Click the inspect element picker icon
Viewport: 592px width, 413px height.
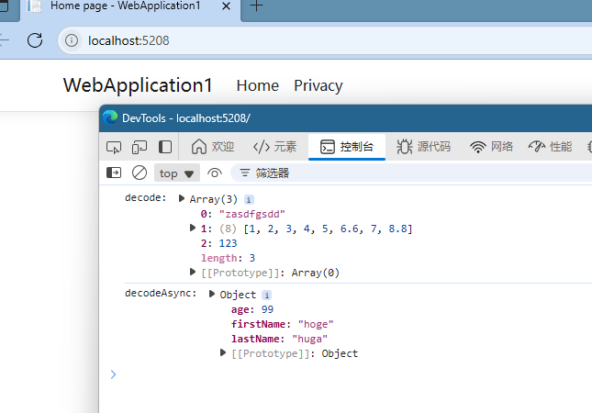[x=114, y=147]
